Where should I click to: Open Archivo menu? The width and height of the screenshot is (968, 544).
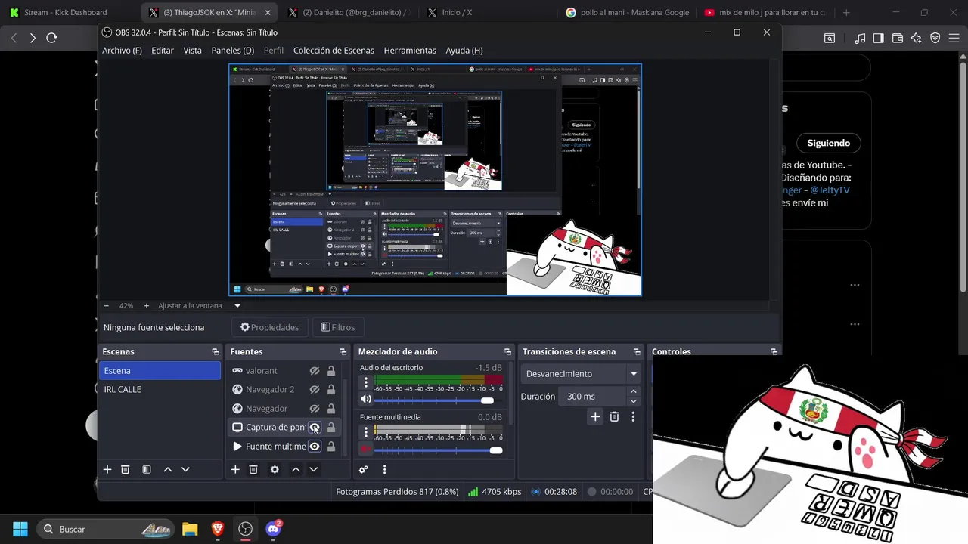(x=122, y=51)
